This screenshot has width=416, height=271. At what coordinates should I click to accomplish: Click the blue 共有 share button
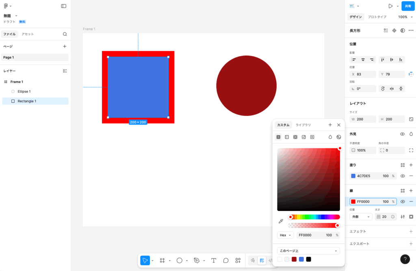(408, 6)
